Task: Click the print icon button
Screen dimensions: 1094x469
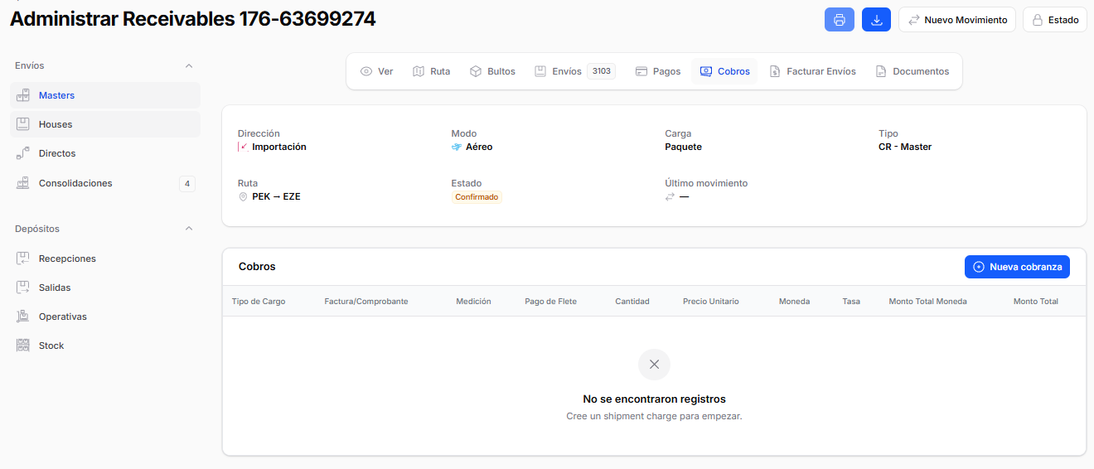Action: [840, 20]
